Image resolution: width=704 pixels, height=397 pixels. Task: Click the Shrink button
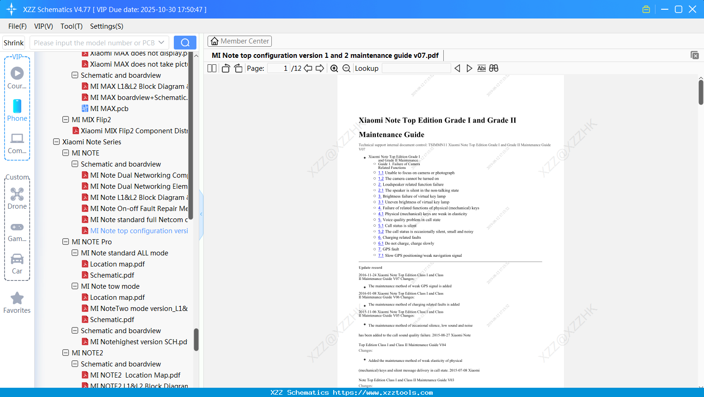14,43
